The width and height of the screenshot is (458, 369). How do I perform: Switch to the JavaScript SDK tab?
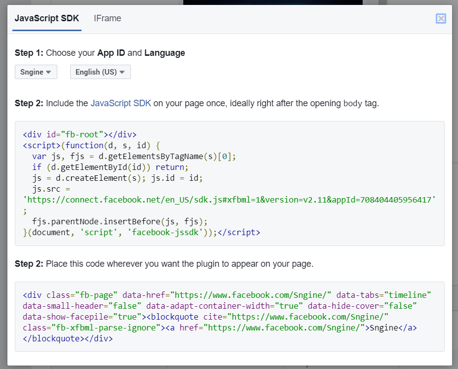[47, 18]
